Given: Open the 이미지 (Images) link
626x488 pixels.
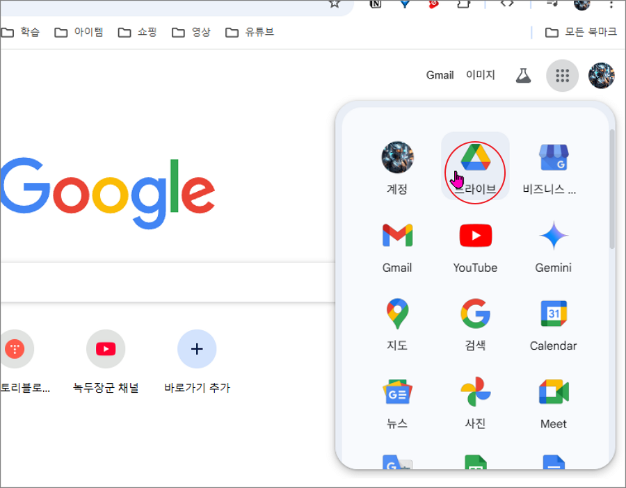Looking at the screenshot, I should (x=481, y=75).
